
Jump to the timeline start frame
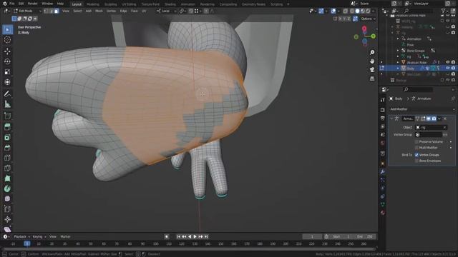[x=179, y=236]
